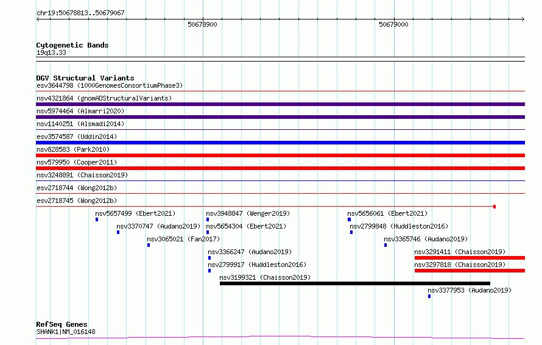The image size is (542, 345).
Task: Click nsv2799917 (Huddleston2016) label
Action: pos(257,265)
